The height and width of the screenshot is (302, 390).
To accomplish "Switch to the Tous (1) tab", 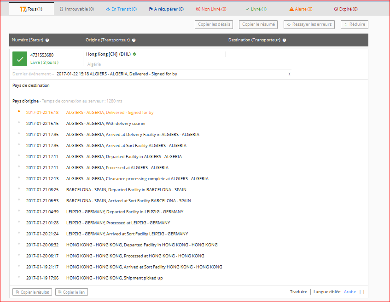I will pos(31,9).
